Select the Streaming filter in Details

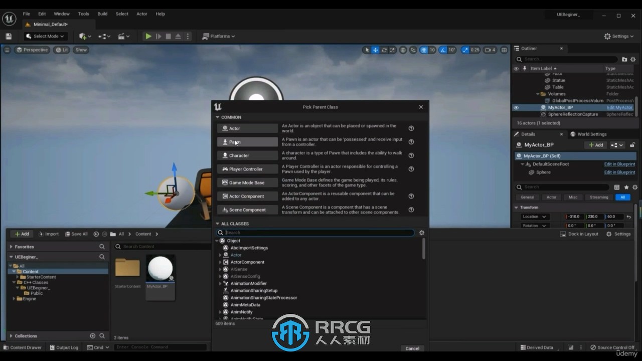[599, 197]
